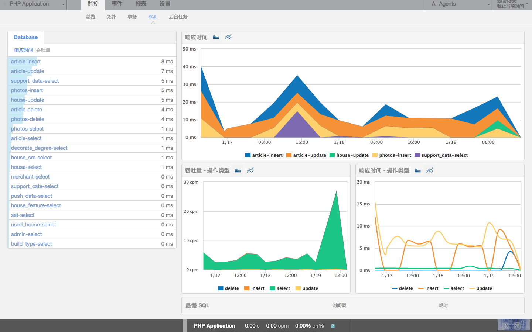This screenshot has height=332, width=532.
Task: Toggle house-update legend swatch
Action: point(332,155)
